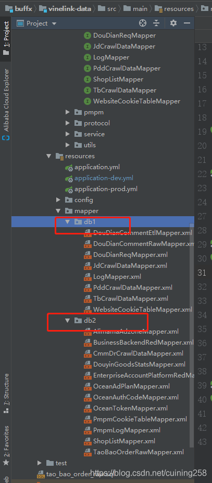212x483 pixels.
Task: Open TbCrawlDataMapper.xml
Action: [x=131, y=299]
